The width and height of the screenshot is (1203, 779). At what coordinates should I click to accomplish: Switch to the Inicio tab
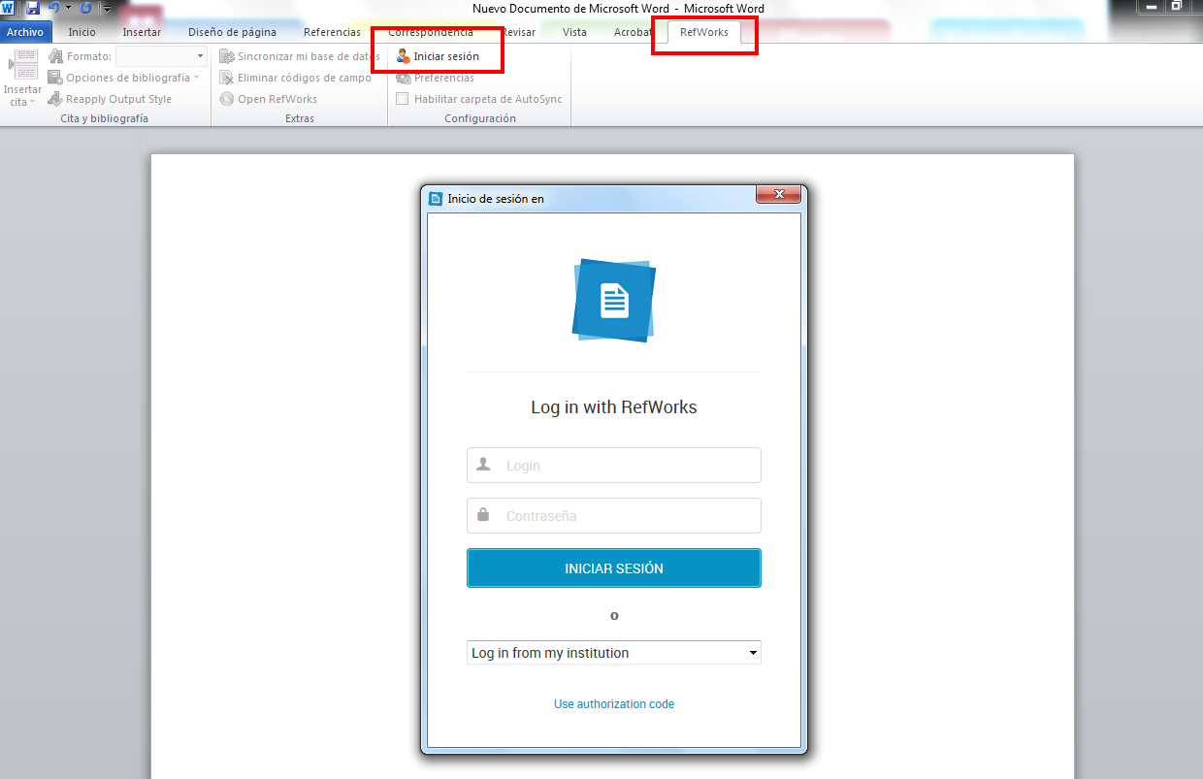(81, 32)
